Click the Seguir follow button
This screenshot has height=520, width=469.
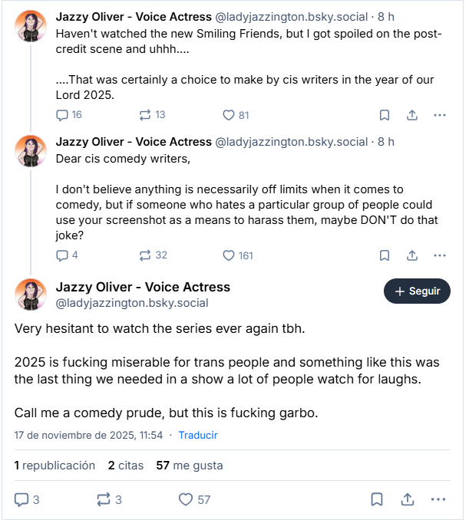(x=417, y=291)
